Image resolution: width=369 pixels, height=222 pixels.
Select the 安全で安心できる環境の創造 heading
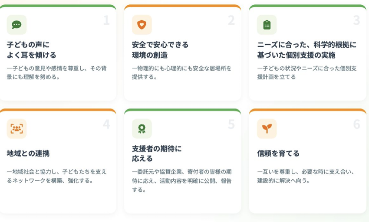(160, 50)
